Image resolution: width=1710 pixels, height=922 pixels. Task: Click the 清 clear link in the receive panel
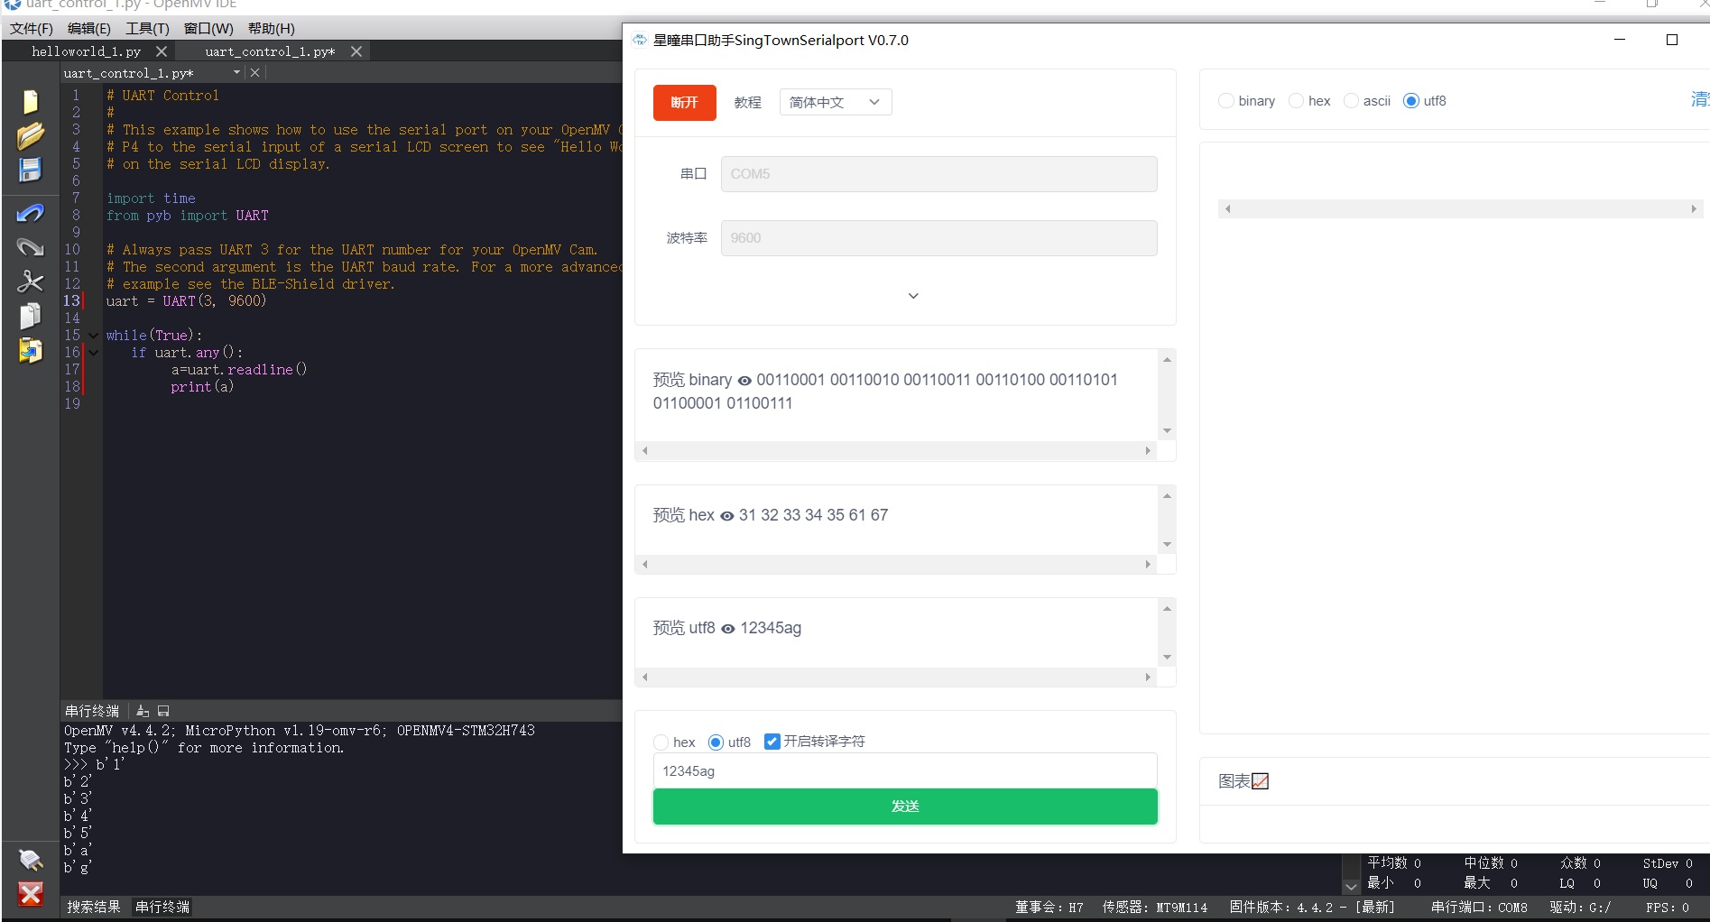coord(1699,100)
